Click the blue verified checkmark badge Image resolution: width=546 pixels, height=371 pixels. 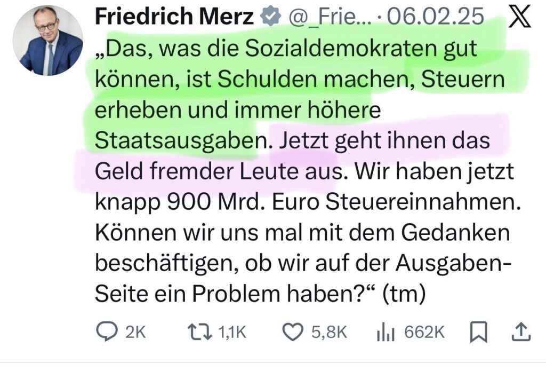(x=271, y=18)
